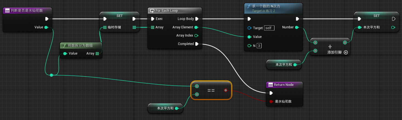Click the Add pin plus icon on the addition node

pos(346,52)
